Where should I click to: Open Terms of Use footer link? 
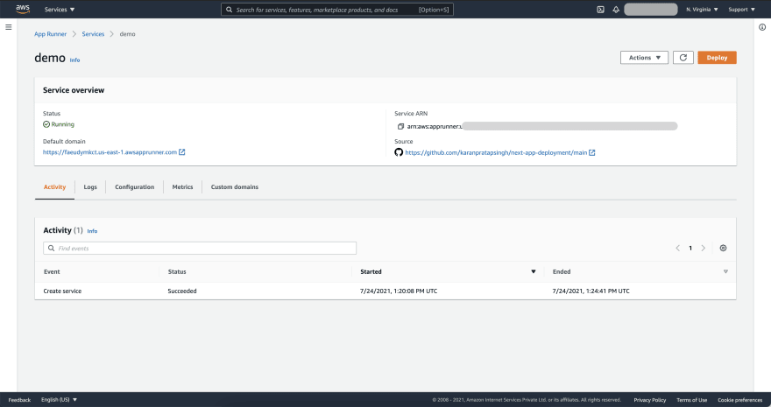click(x=691, y=400)
